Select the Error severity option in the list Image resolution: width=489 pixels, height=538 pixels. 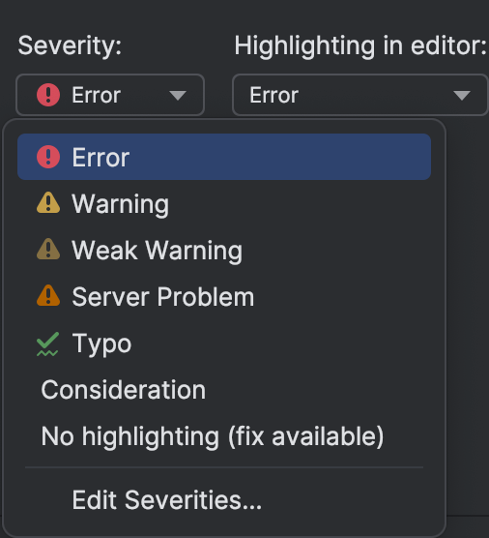[x=224, y=157]
